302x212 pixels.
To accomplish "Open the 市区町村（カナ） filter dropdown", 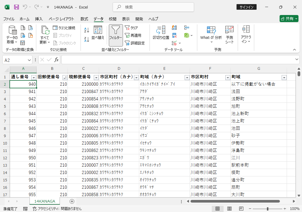I will pos(136,77).
